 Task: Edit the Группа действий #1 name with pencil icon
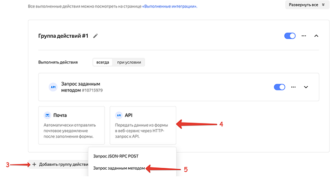95,36
